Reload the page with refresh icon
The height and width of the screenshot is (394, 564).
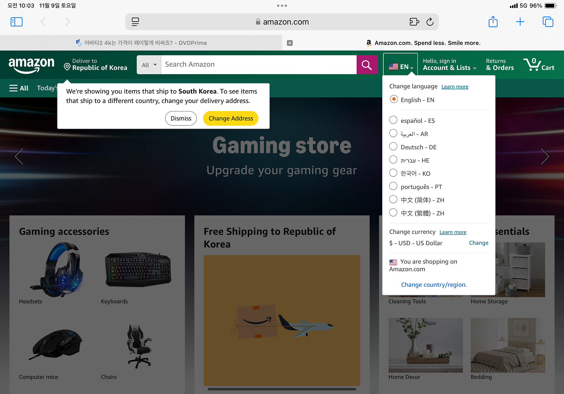point(430,22)
